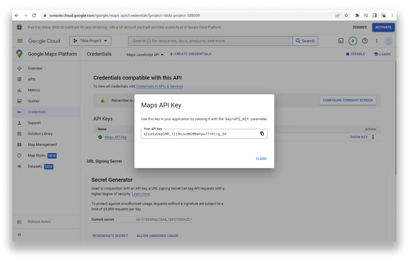
Task: Bookmark this page with the star icon
Action: pos(346,15)
